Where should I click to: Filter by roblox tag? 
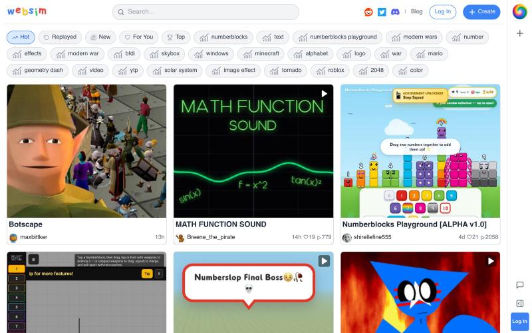pyautogui.click(x=330, y=71)
